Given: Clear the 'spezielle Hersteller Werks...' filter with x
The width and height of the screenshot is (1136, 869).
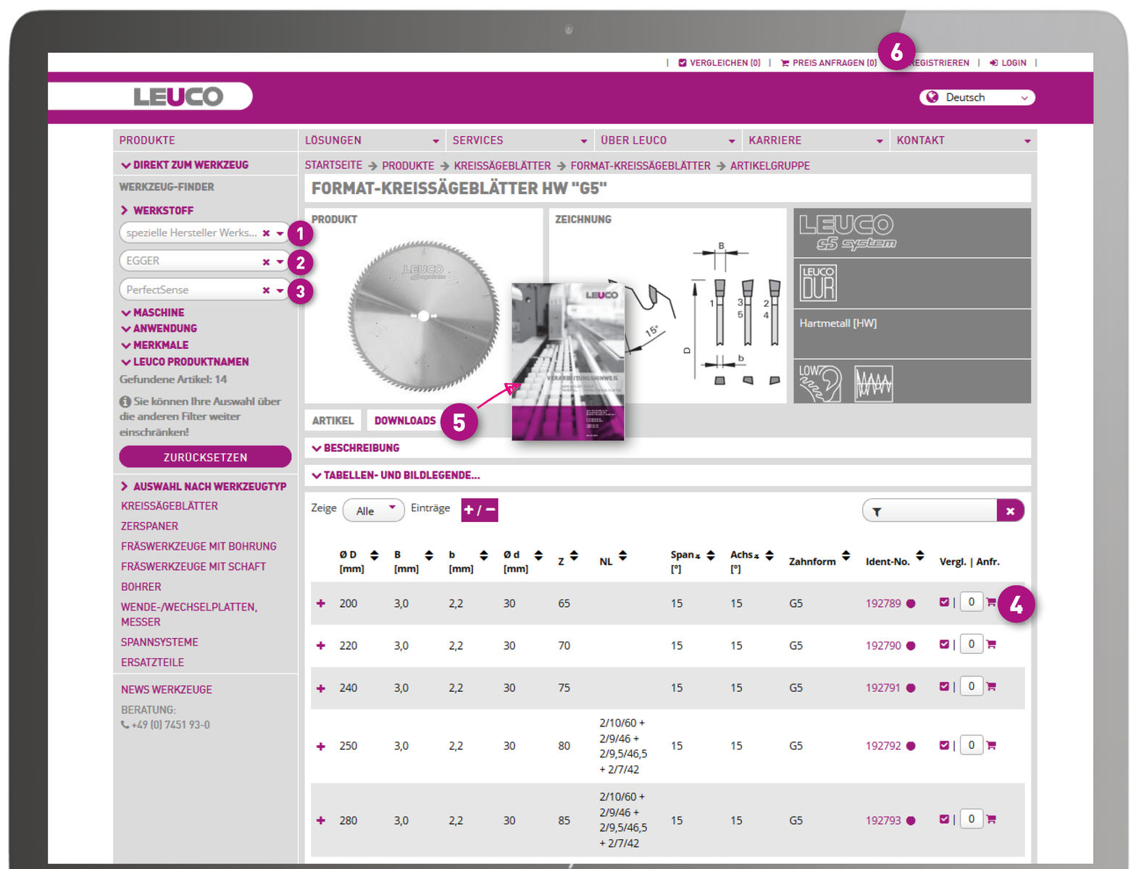Looking at the screenshot, I should [266, 233].
